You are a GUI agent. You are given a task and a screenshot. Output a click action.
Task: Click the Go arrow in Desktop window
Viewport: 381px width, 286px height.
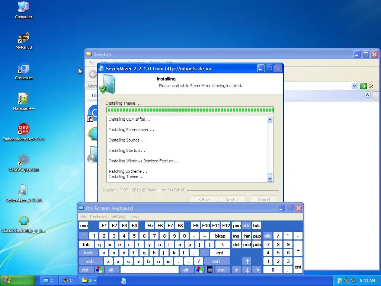click(x=363, y=86)
